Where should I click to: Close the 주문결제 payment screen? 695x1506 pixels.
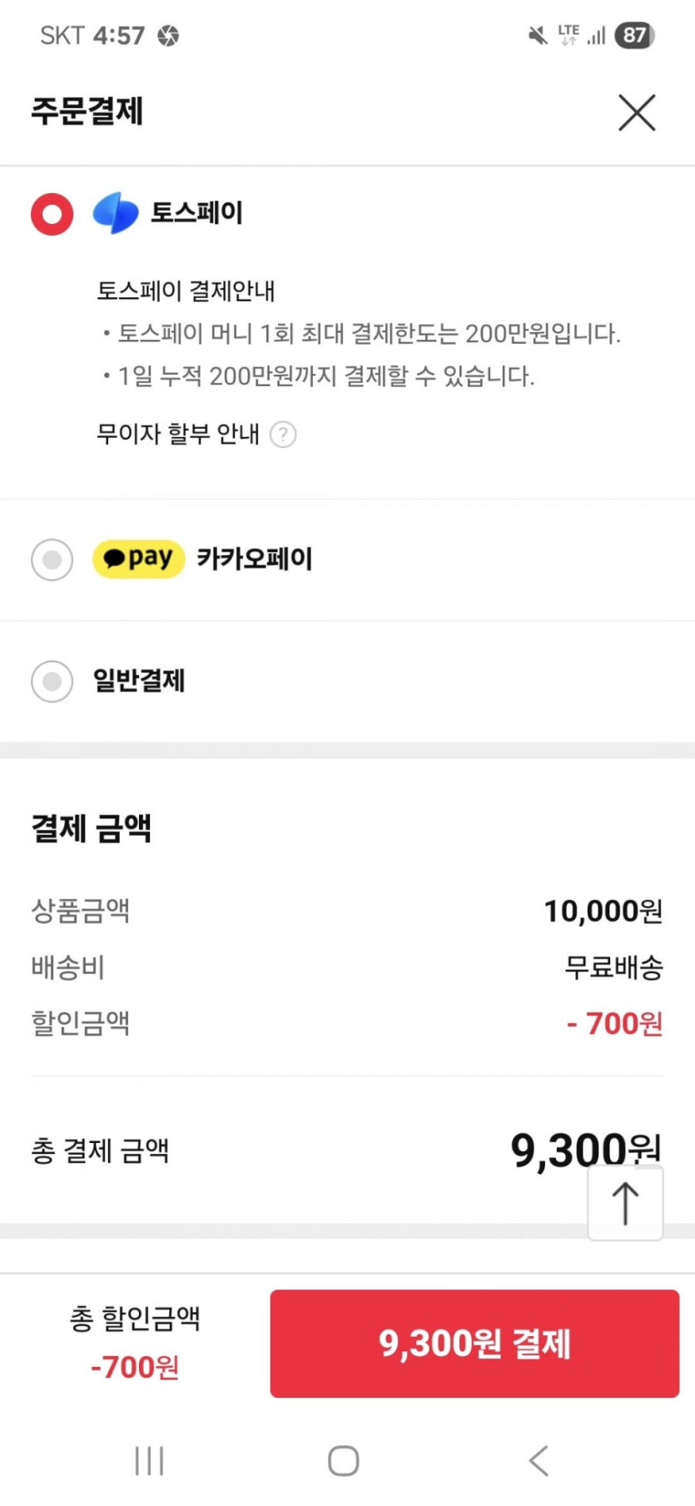637,112
